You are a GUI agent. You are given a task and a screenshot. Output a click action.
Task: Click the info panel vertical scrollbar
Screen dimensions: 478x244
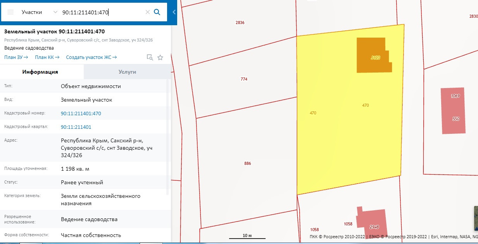click(x=168, y=136)
